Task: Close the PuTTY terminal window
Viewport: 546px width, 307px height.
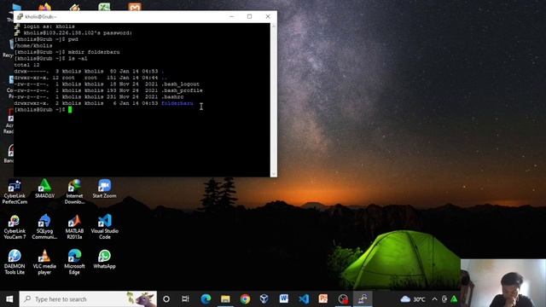Action: [268, 16]
